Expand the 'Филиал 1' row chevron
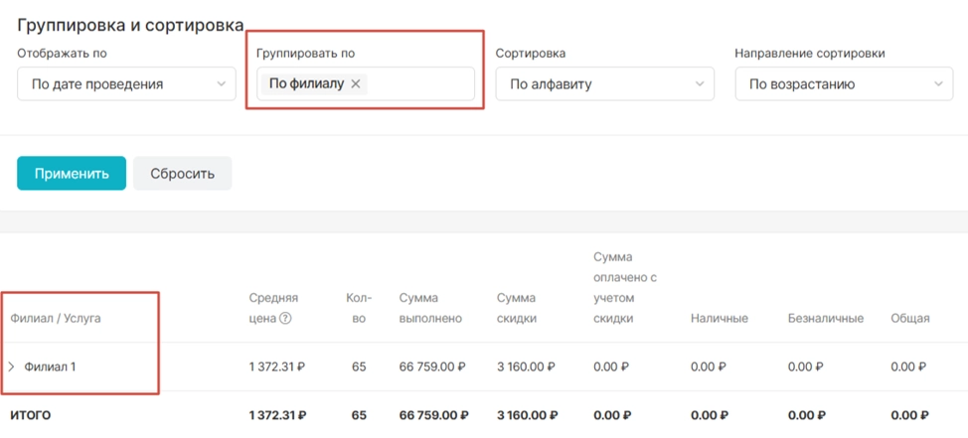The height and width of the screenshot is (438, 968). click(x=12, y=367)
